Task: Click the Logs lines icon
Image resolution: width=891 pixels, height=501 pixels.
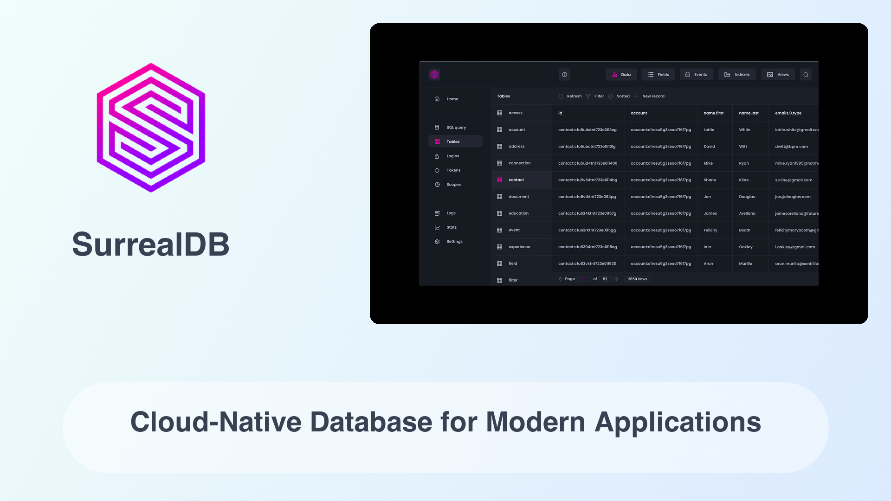Action: point(437,213)
